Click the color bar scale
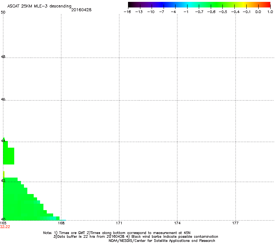Screen dimensions: 277x243 [x=199, y=4]
